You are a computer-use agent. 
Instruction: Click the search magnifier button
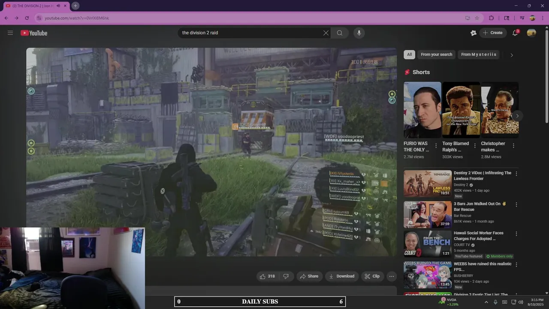click(x=340, y=33)
